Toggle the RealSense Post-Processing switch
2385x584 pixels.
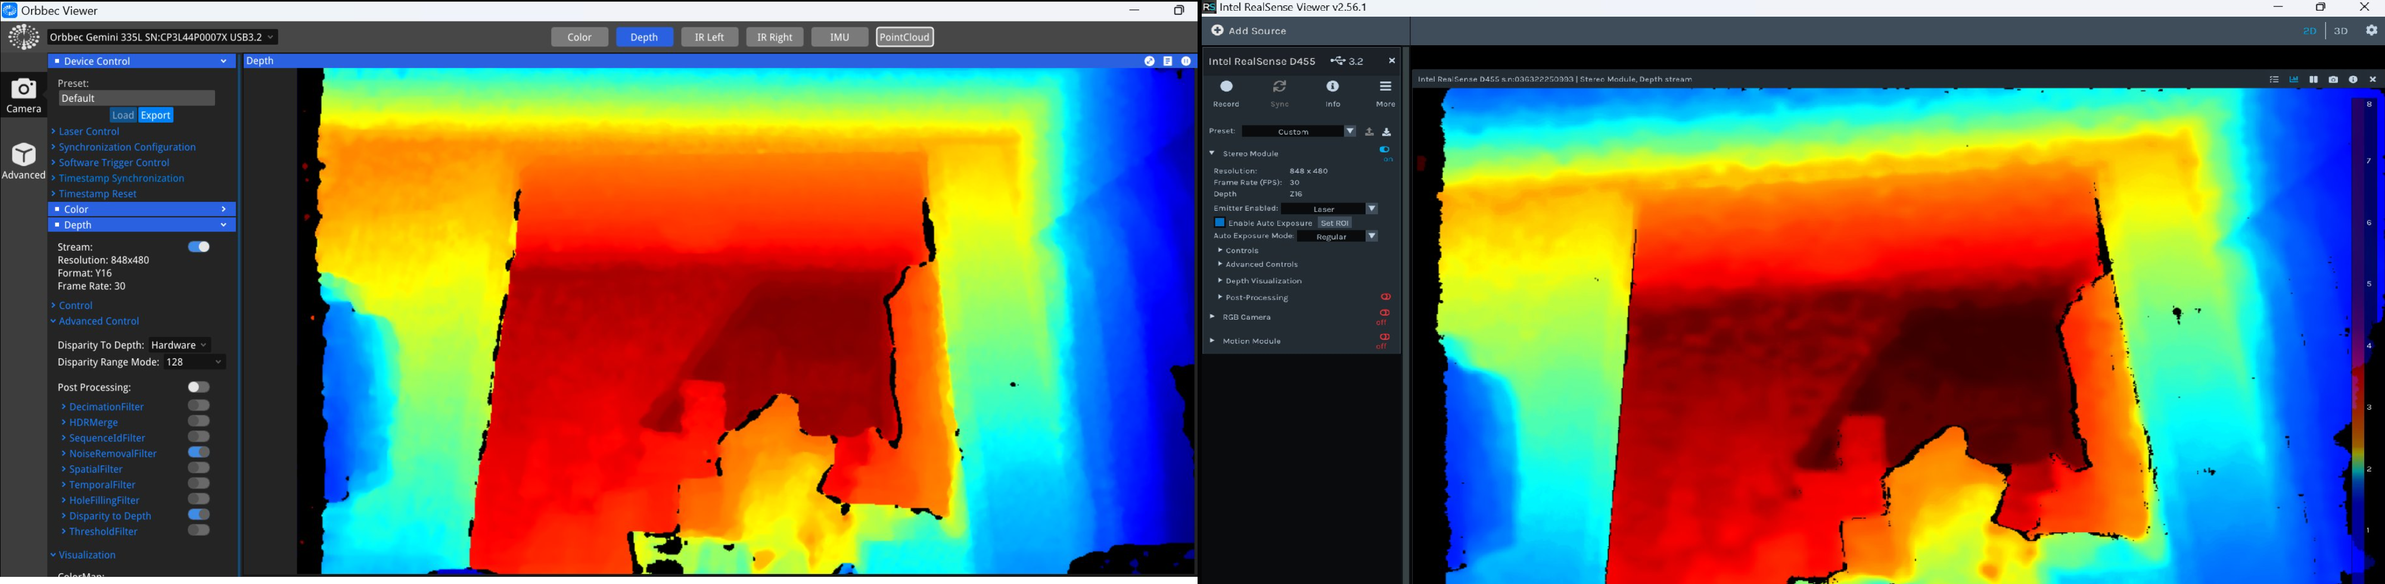click(1386, 297)
